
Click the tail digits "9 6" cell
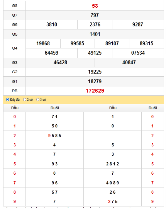(x=54, y=183)
